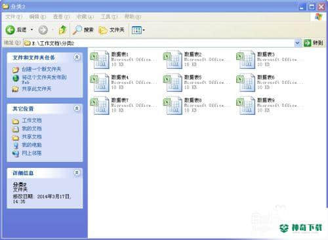Click the globe publish-to-web icon

coord(16,78)
